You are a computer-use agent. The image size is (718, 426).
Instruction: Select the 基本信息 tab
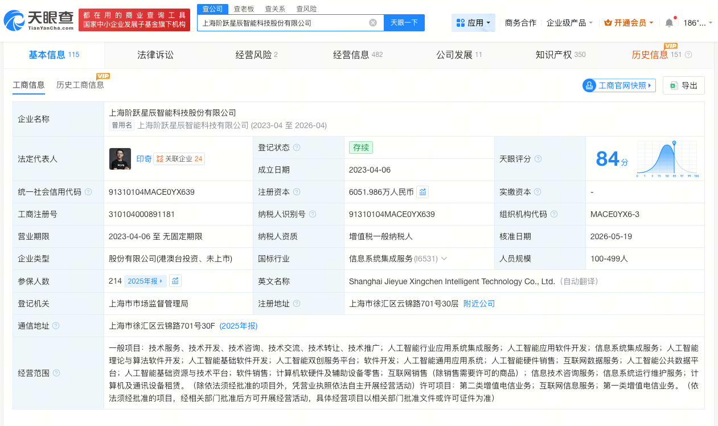click(x=54, y=55)
